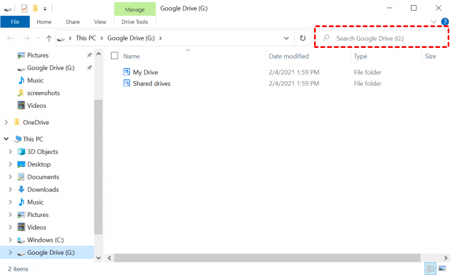
Task: Go back with the left arrow
Action: (x=10, y=38)
